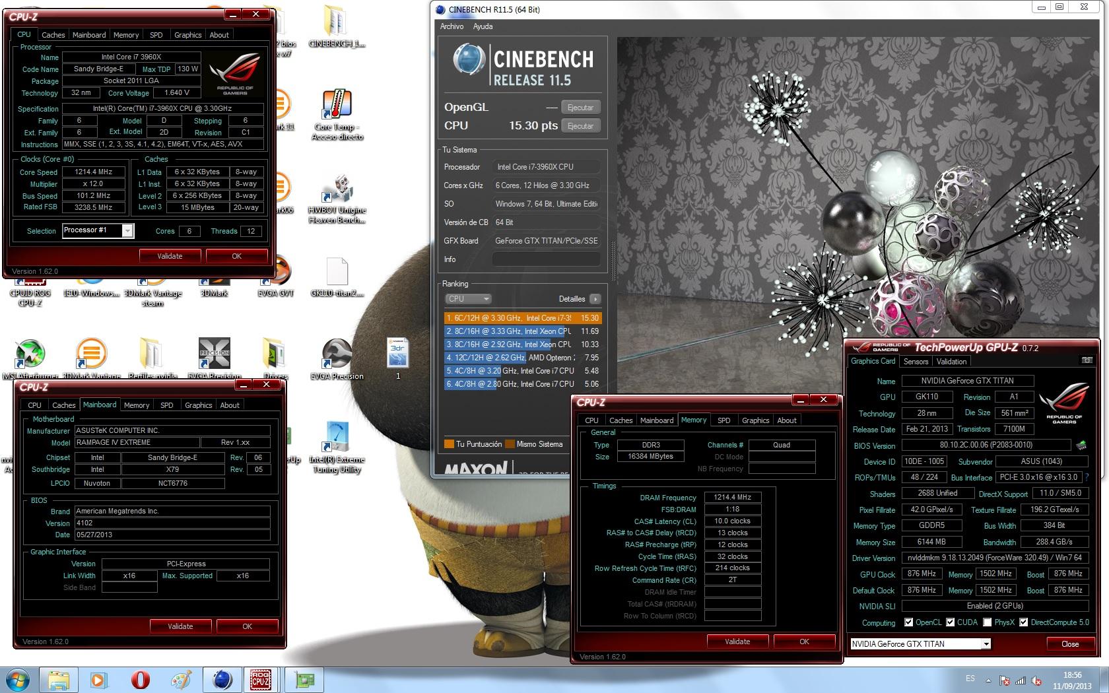Launch Opera browser from taskbar

click(x=140, y=680)
